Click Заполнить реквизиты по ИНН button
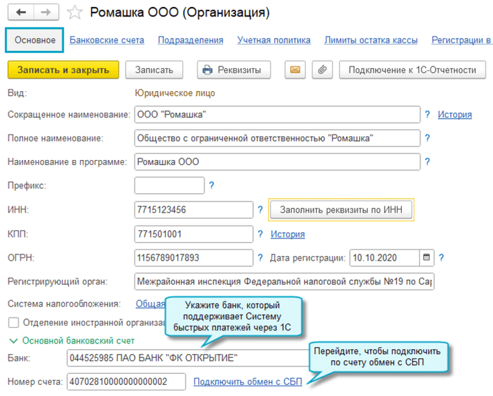This screenshot has width=493, height=396. (x=341, y=210)
